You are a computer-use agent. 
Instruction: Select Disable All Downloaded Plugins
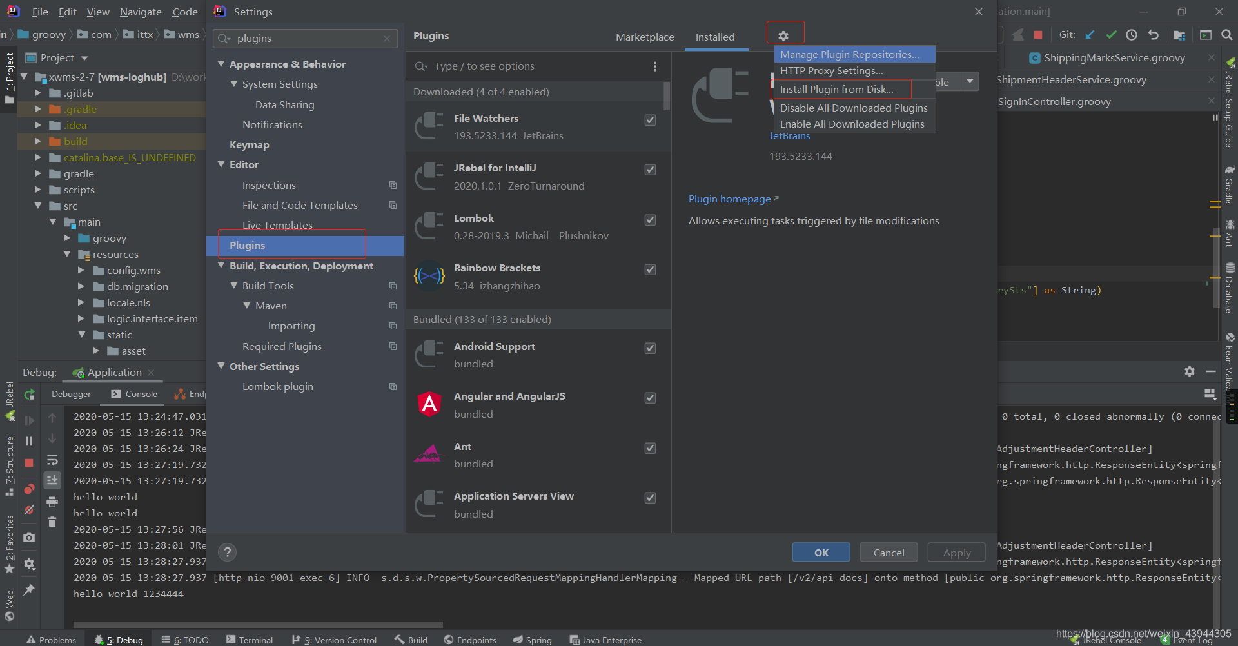point(854,108)
